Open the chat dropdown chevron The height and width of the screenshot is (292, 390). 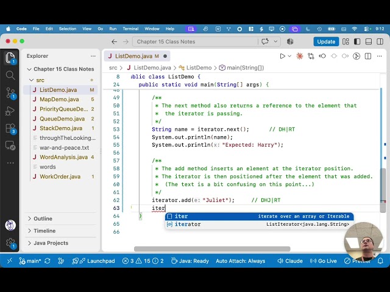pyautogui.click(x=275, y=41)
